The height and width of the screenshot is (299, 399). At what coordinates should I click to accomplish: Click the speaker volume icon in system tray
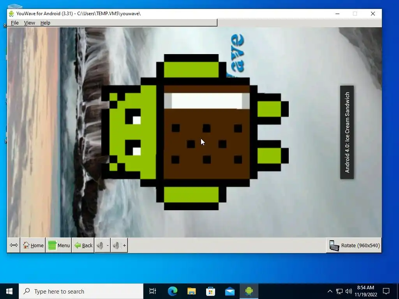[x=349, y=291]
